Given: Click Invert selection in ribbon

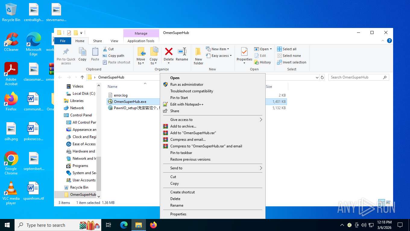Looking at the screenshot, I should point(292,62).
